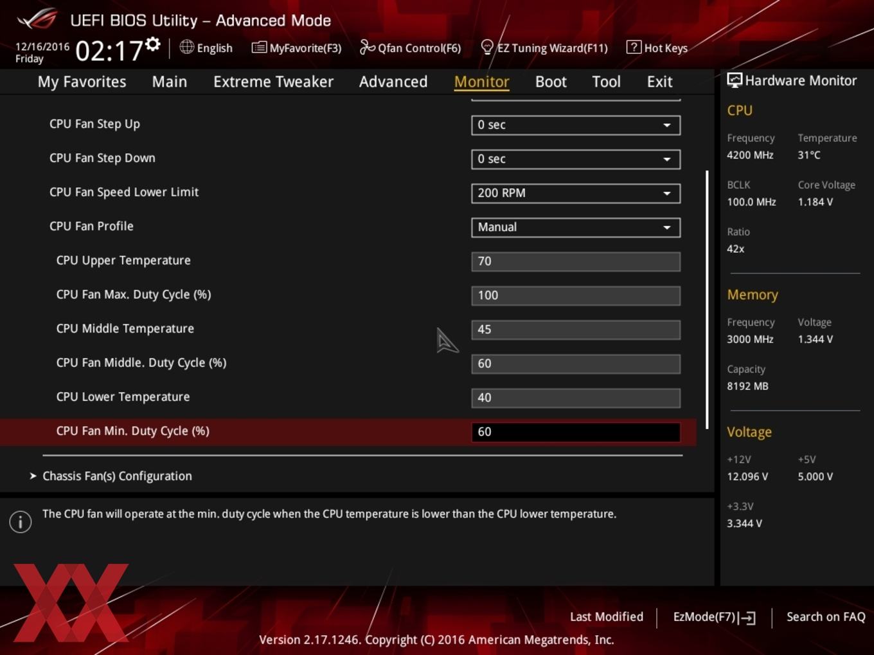Open the CPU Fan Step Down dropdown
The width and height of the screenshot is (874, 655).
[576, 159]
